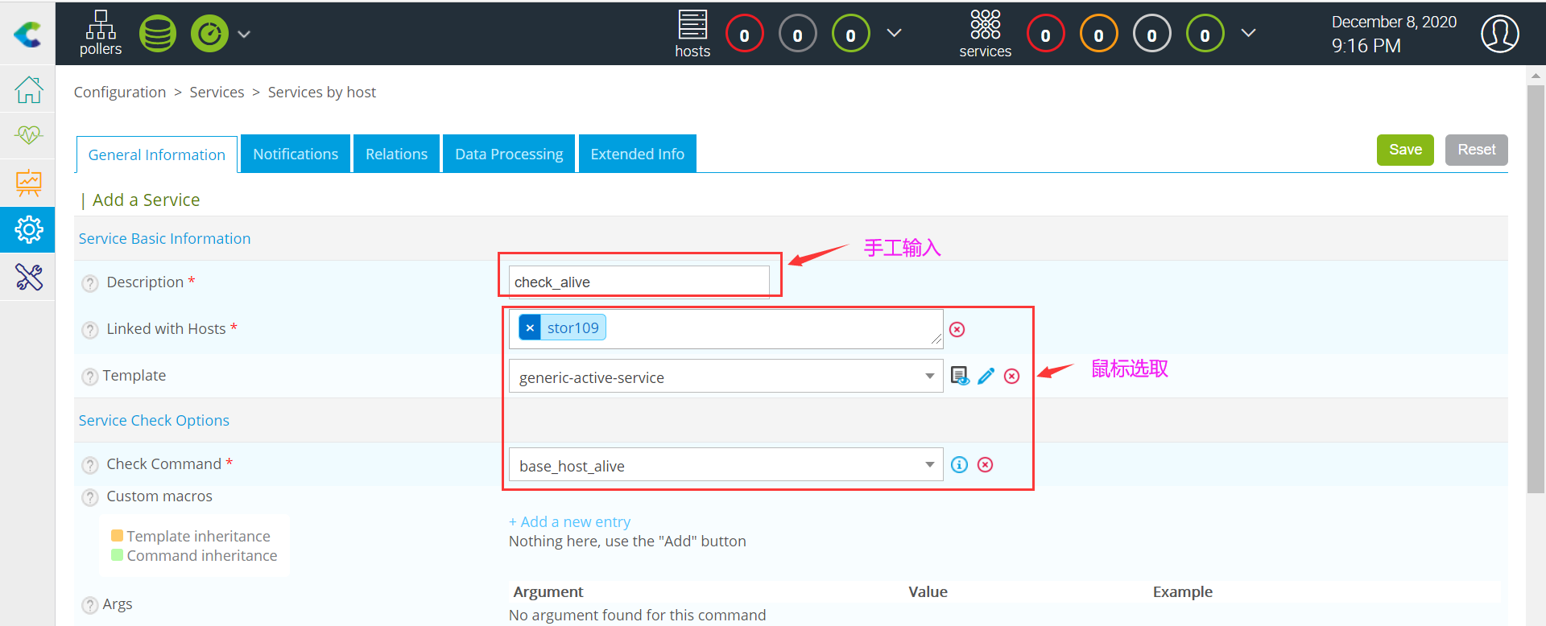The image size is (1546, 626).
Task: Click the Save button
Action: click(1405, 150)
